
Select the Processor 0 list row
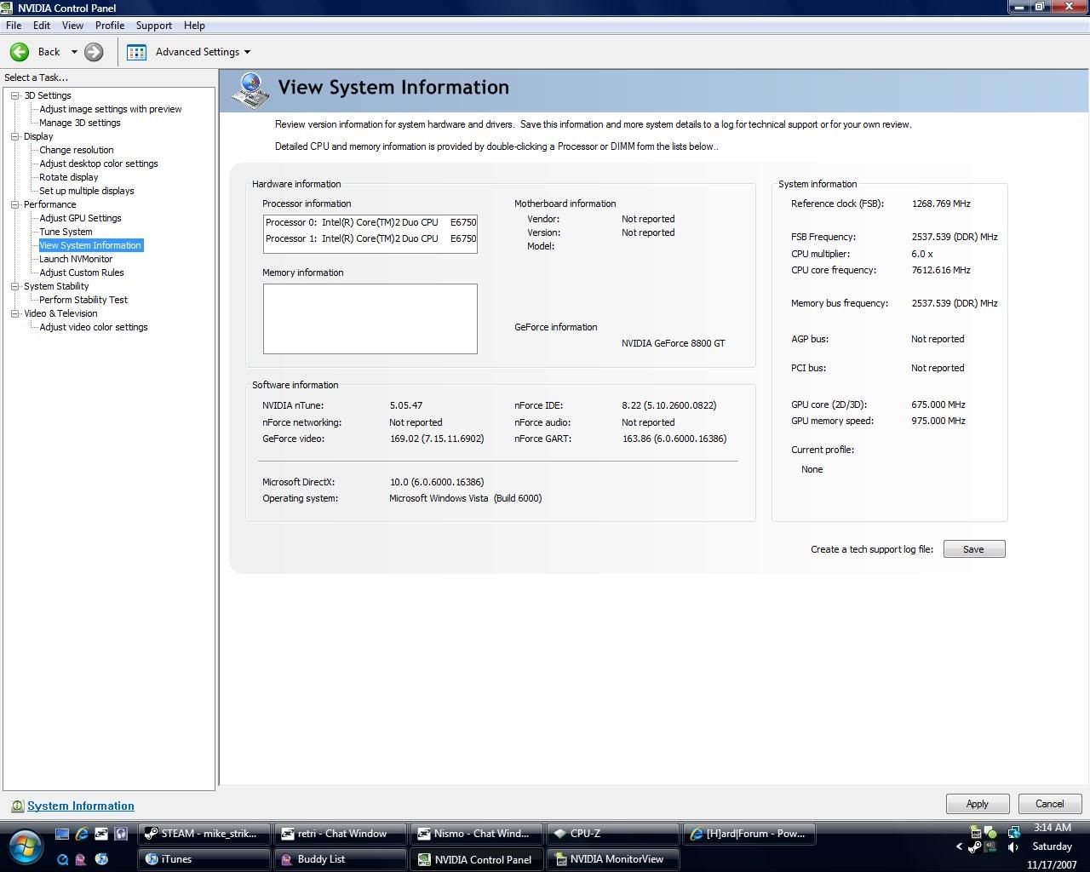click(x=370, y=222)
